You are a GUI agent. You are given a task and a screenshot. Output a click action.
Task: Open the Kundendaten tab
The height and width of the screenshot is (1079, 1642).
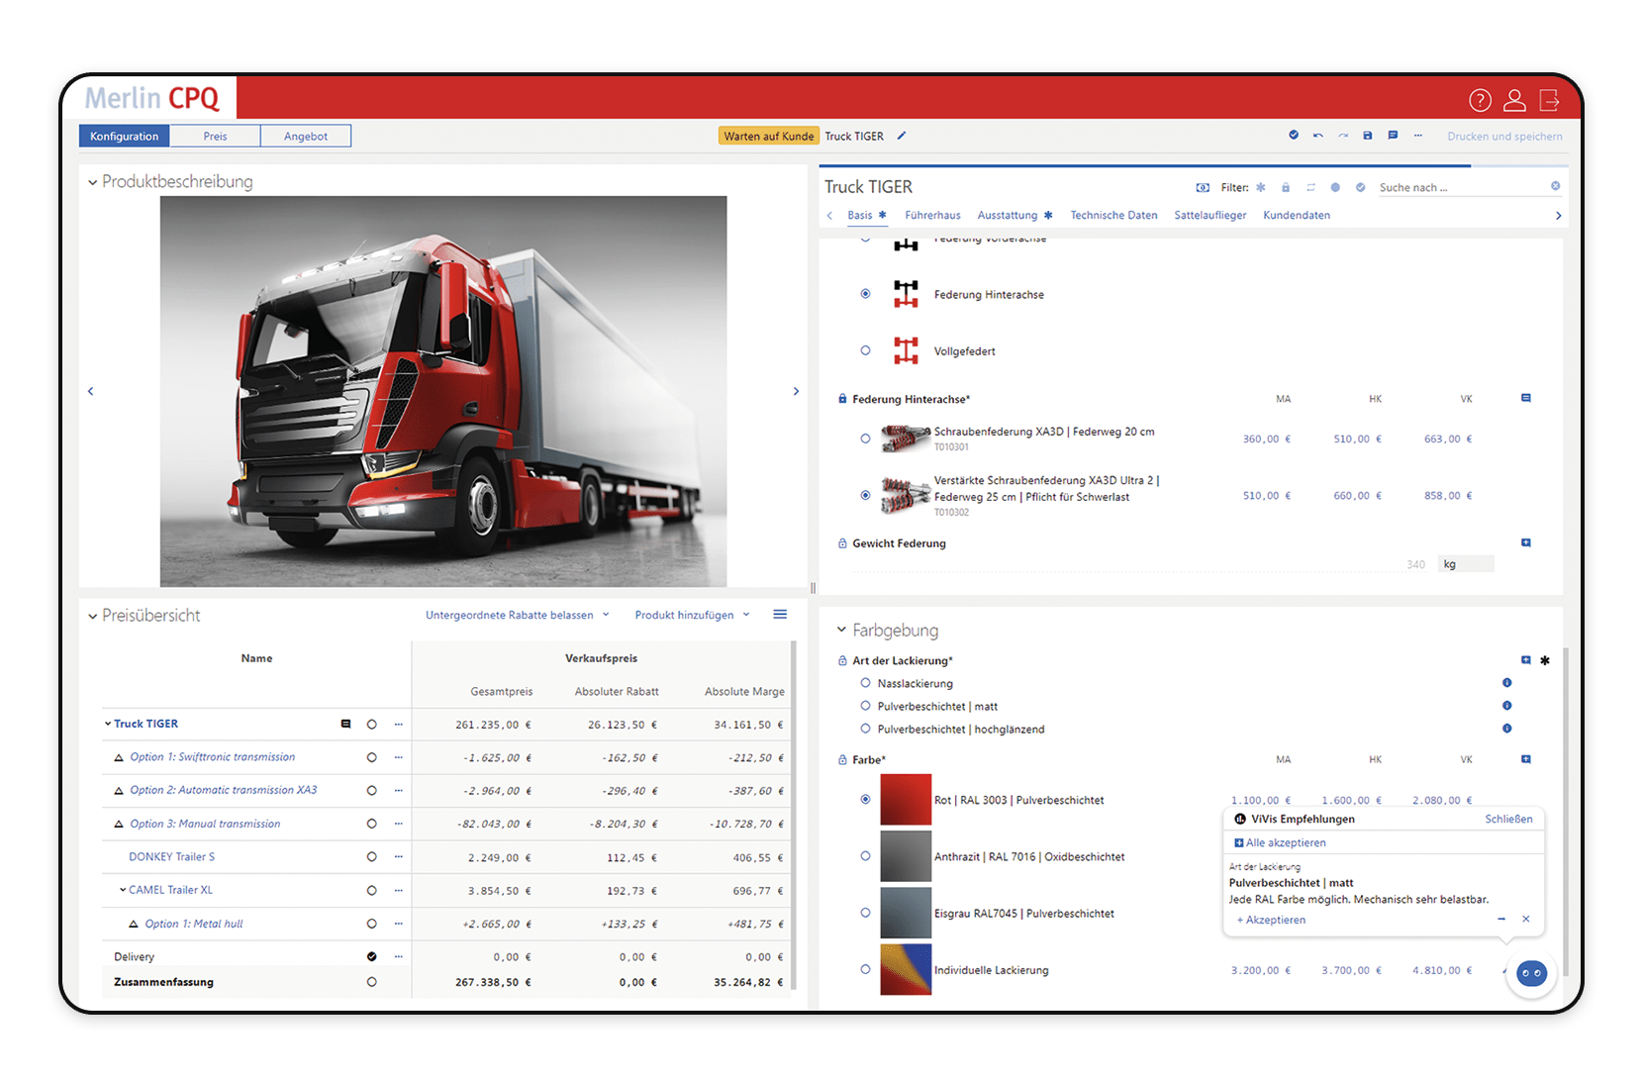coord(1297,215)
